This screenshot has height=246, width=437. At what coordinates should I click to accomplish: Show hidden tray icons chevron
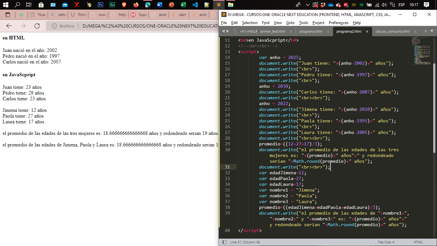click(x=308, y=5)
